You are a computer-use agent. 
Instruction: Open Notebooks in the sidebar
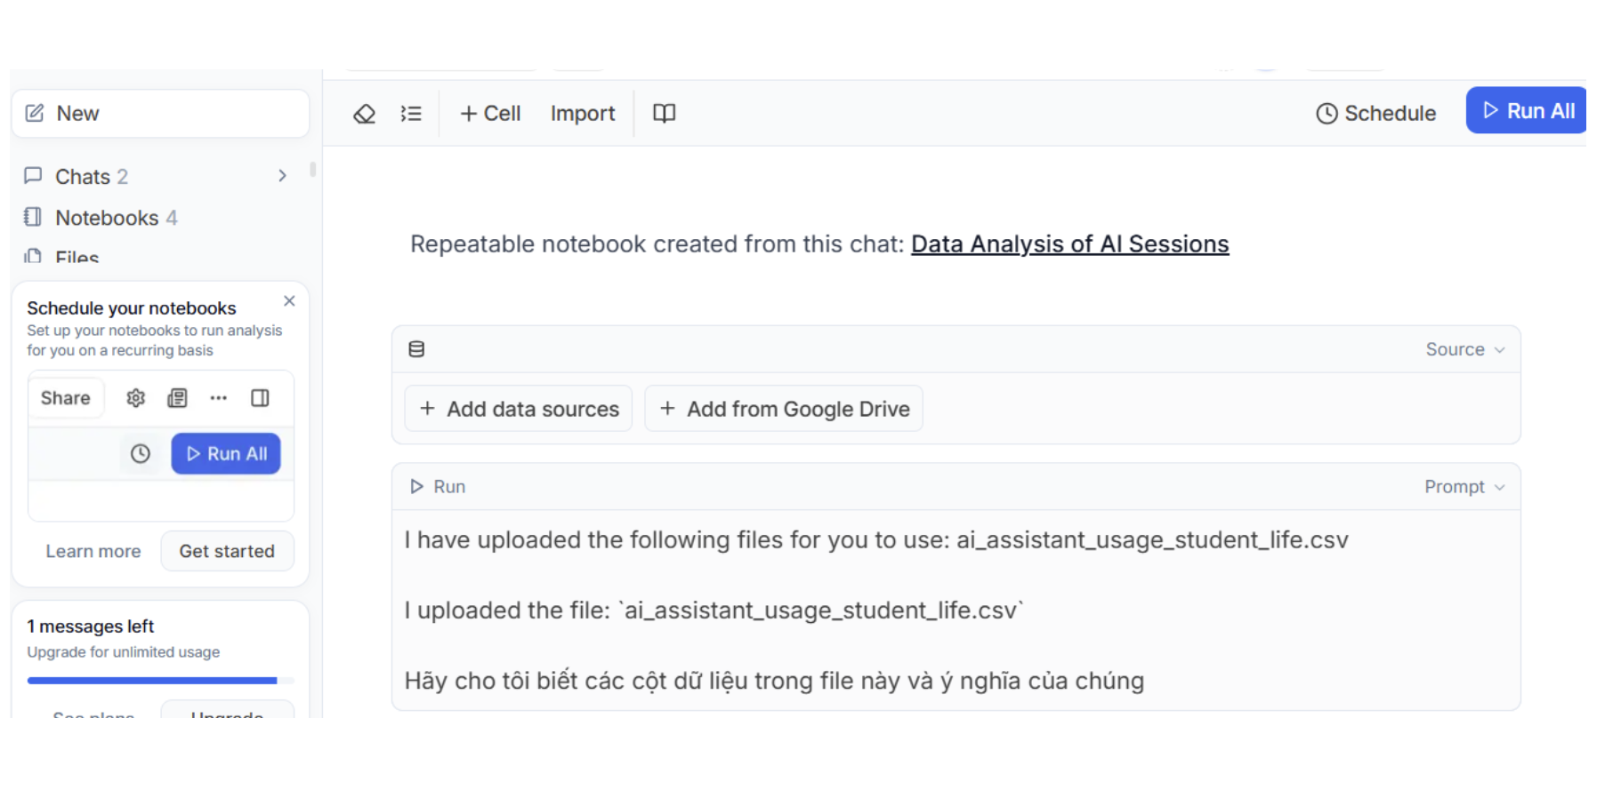coord(107,218)
